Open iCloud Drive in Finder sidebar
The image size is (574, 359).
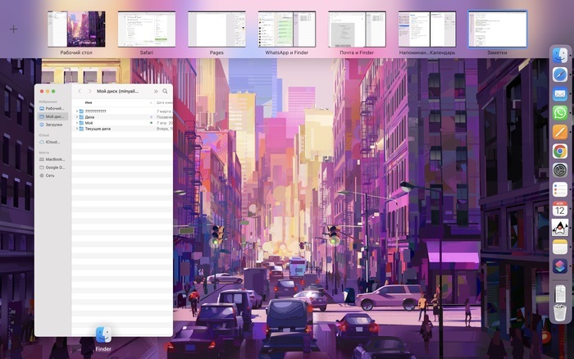52,142
